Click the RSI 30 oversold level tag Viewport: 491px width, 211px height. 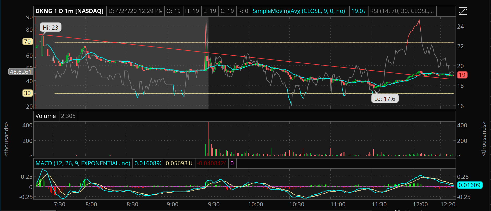tap(27, 93)
